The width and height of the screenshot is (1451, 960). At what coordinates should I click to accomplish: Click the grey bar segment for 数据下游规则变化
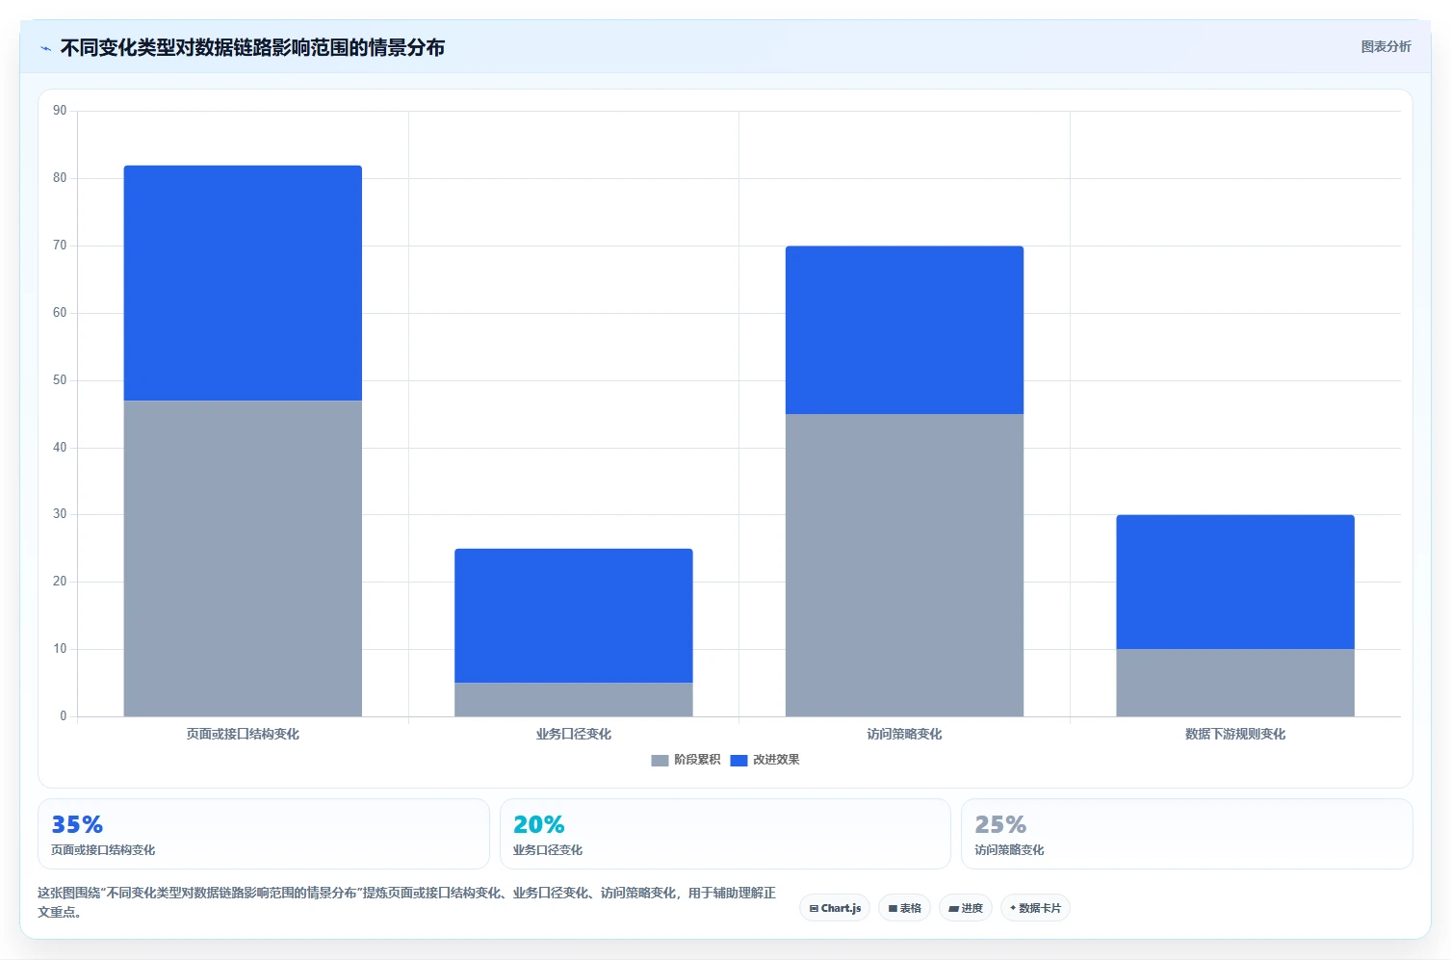1235,683
